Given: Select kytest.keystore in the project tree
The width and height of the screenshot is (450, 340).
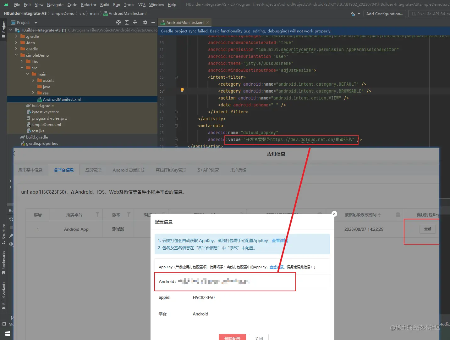Looking at the screenshot, I should coord(45,112).
